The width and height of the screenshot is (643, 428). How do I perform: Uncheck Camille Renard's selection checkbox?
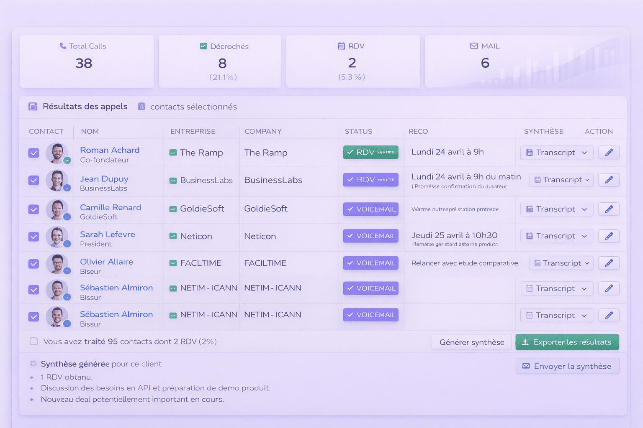click(33, 209)
